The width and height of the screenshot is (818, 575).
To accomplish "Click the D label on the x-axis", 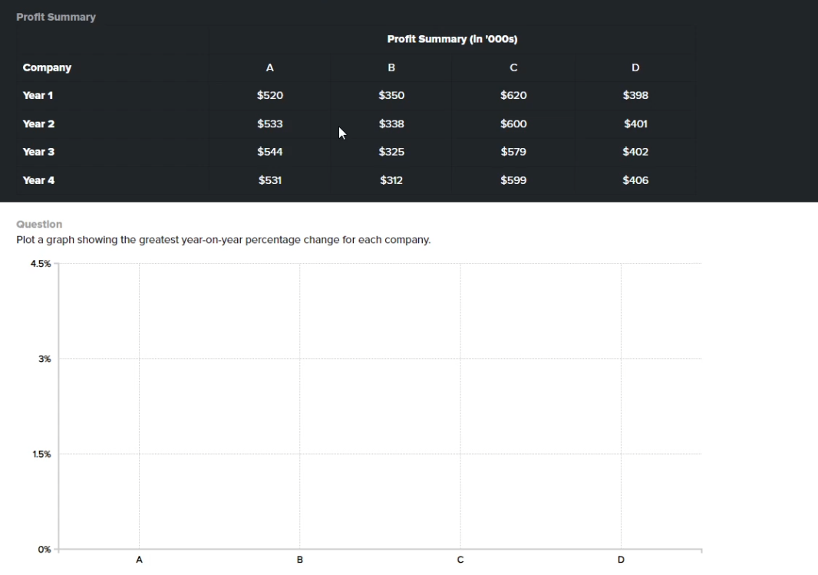I will 620,560.
